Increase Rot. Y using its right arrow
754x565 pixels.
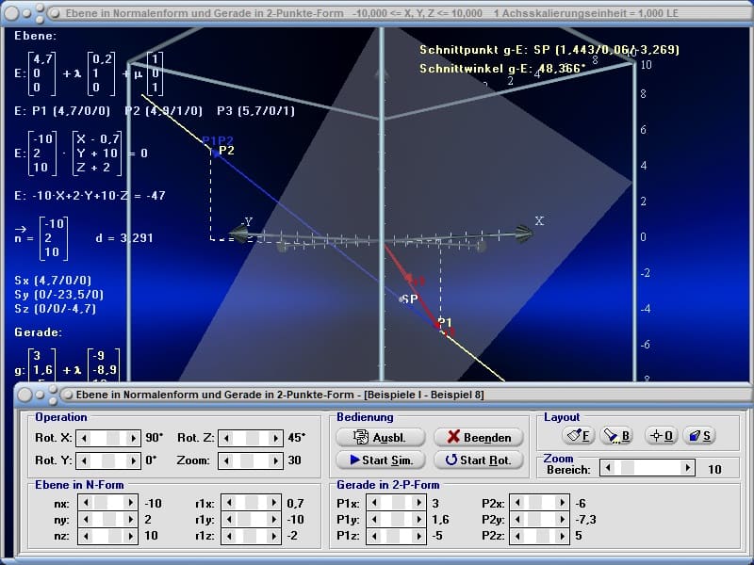[x=133, y=460]
